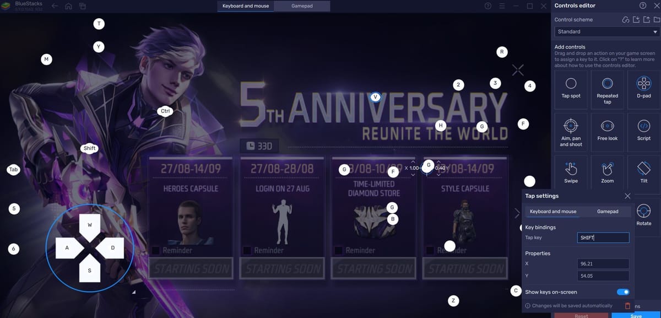Image resolution: width=661 pixels, height=318 pixels.
Task: Delete the tap control with trash icon
Action: 627,306
